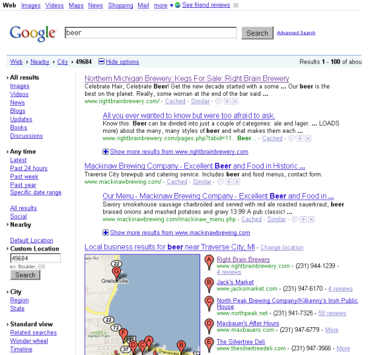Collapse options with the minus icon
370x355 pixels.
click(101, 61)
